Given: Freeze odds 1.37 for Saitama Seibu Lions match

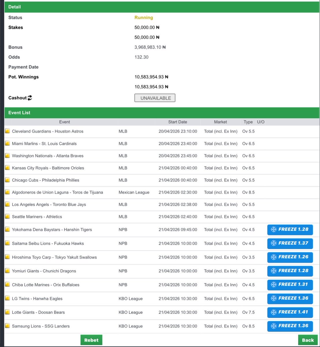Looking at the screenshot, I should point(290,243).
